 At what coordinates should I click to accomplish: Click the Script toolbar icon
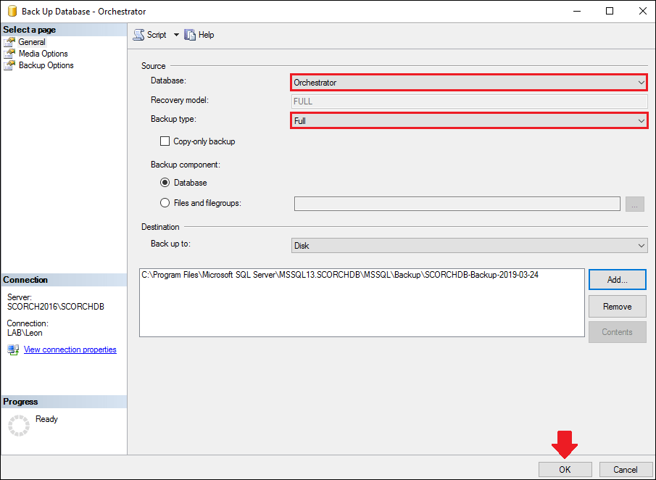click(x=139, y=35)
